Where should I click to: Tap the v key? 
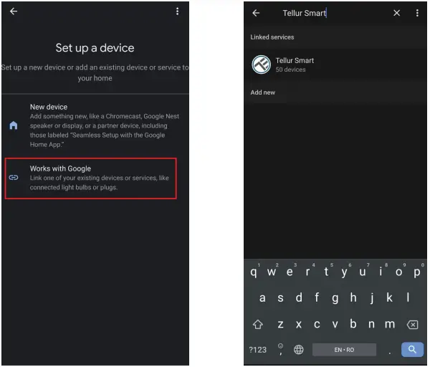pos(335,325)
